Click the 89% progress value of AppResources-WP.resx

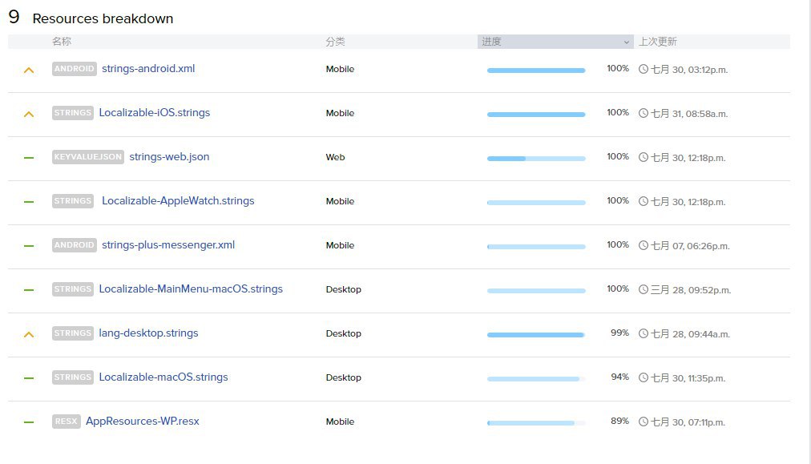tap(619, 421)
